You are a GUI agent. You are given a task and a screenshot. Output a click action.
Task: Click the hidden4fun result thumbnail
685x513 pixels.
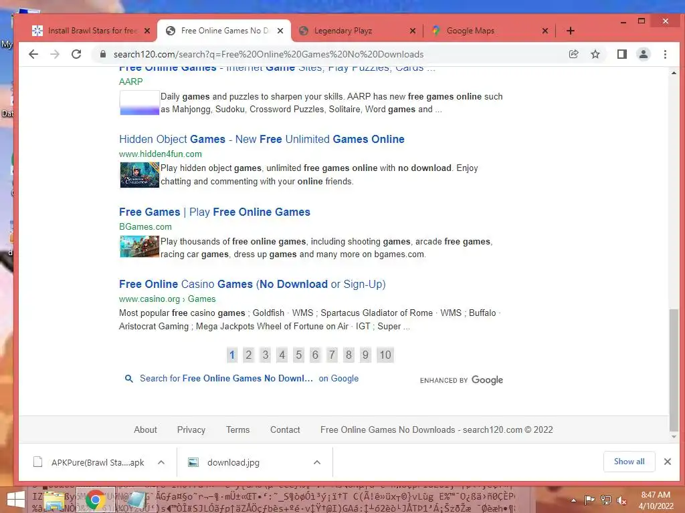[139, 174]
